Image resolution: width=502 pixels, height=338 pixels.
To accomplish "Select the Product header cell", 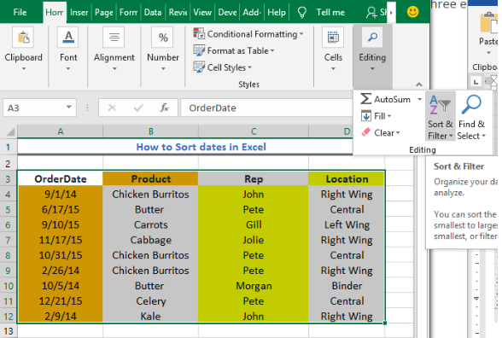I will coord(150,178).
